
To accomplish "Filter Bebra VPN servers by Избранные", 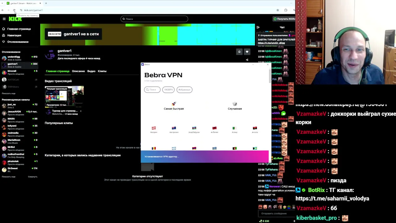I will coord(184,90).
